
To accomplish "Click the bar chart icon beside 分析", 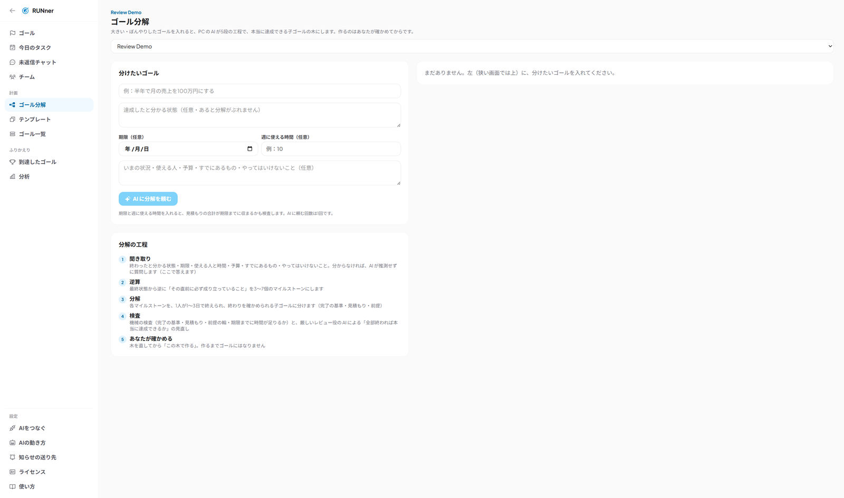I will tap(13, 177).
